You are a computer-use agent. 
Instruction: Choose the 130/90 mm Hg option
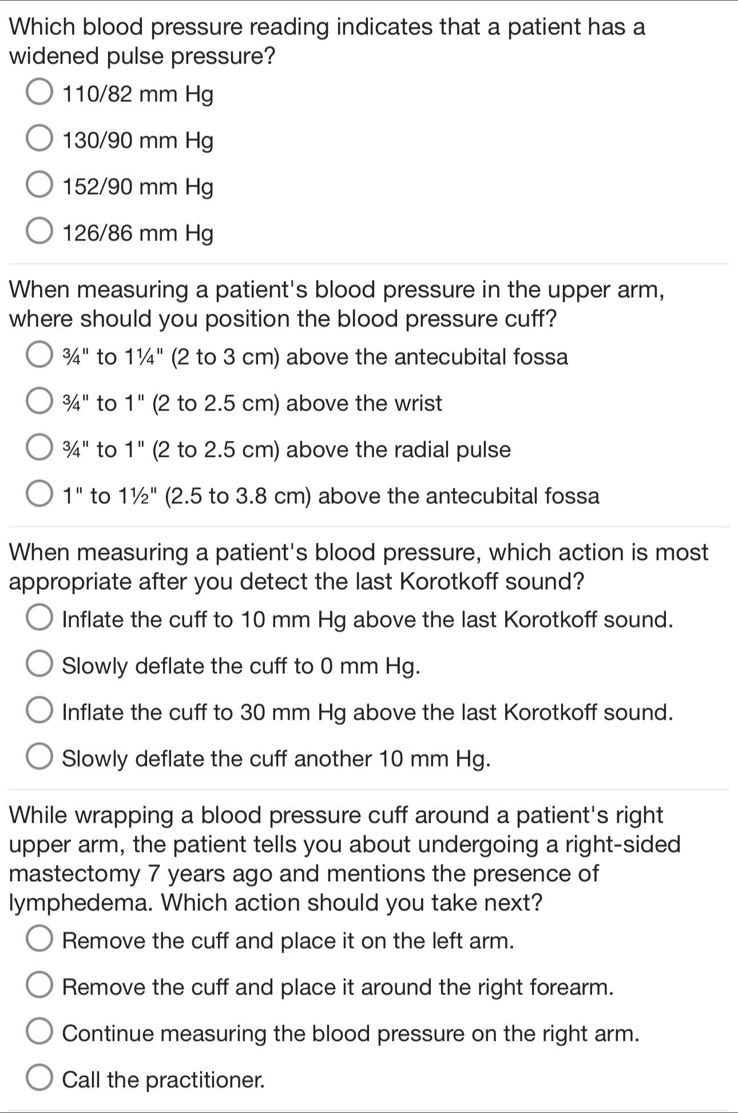coord(39,140)
